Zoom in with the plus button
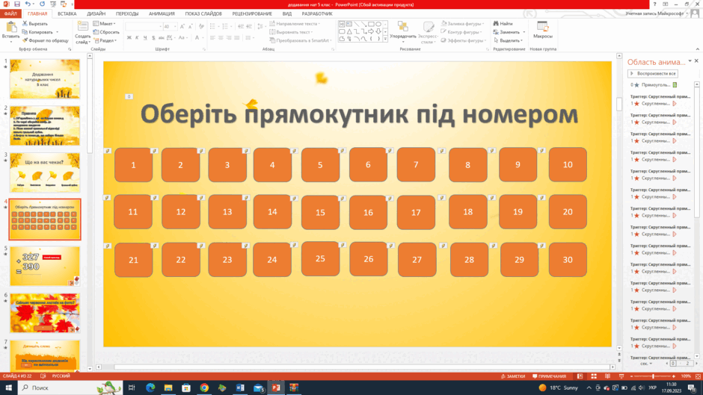 tap(673, 376)
